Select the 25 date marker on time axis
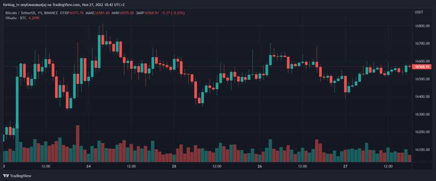436x181 pixels. pos(174,167)
